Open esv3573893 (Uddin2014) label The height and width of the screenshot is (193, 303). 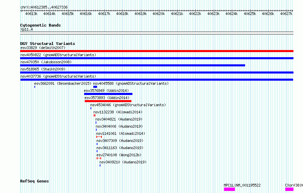107,98
